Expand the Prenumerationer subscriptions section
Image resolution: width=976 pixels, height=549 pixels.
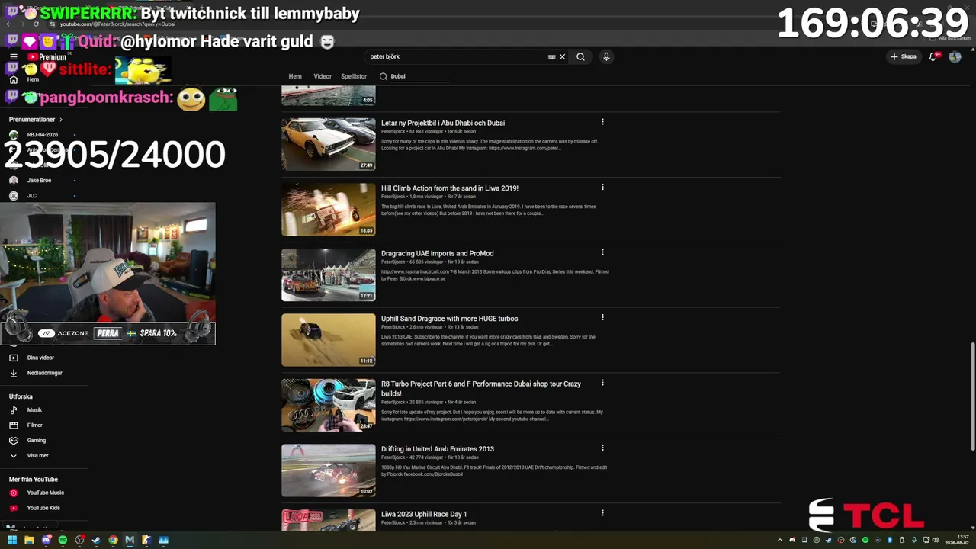pyautogui.click(x=36, y=120)
